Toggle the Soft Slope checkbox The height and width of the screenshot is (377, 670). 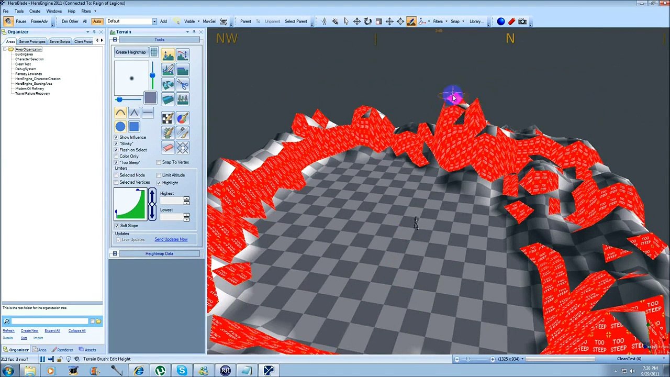[116, 226]
